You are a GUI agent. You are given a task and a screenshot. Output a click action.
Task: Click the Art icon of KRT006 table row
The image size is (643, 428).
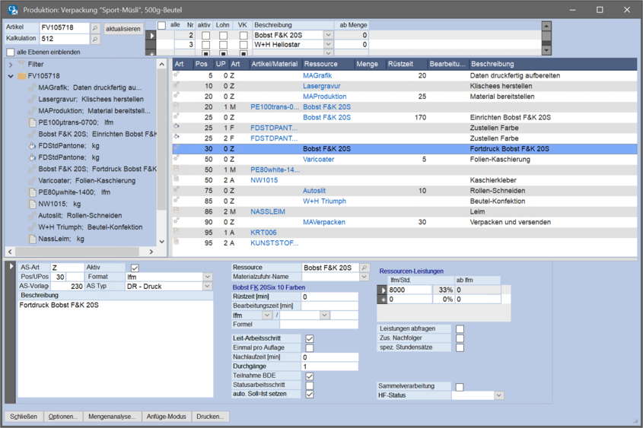[x=177, y=232]
